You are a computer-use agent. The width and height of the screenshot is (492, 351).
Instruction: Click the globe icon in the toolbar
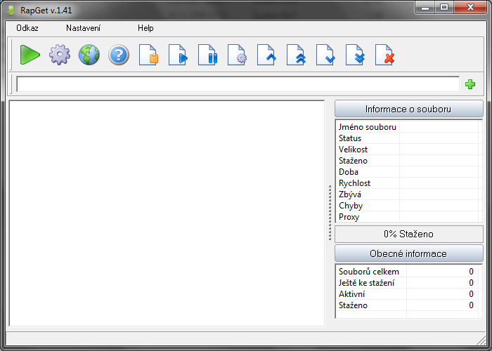pos(89,55)
